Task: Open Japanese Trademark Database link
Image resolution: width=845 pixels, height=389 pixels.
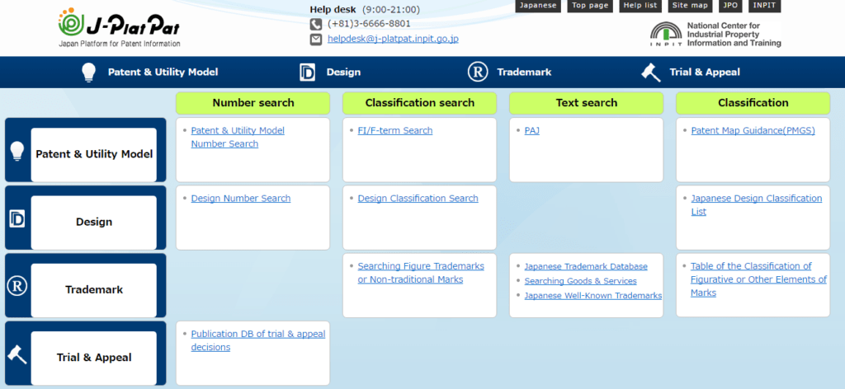Action: [586, 266]
